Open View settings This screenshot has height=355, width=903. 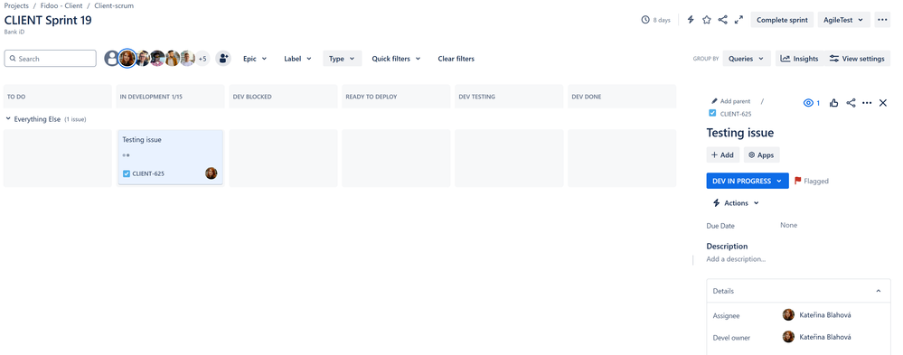click(857, 58)
